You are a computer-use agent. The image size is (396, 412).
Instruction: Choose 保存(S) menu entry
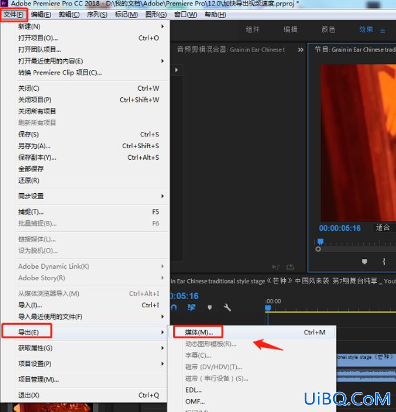coord(91,135)
